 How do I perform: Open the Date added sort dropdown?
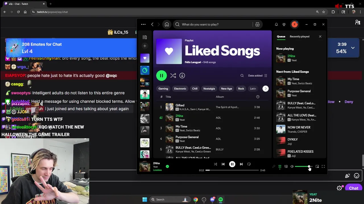tap(258, 76)
